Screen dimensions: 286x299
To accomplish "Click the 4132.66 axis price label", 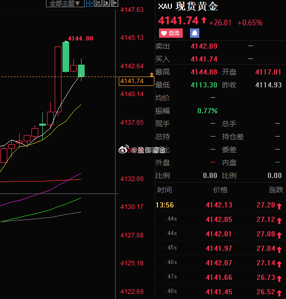I will (x=132, y=179).
